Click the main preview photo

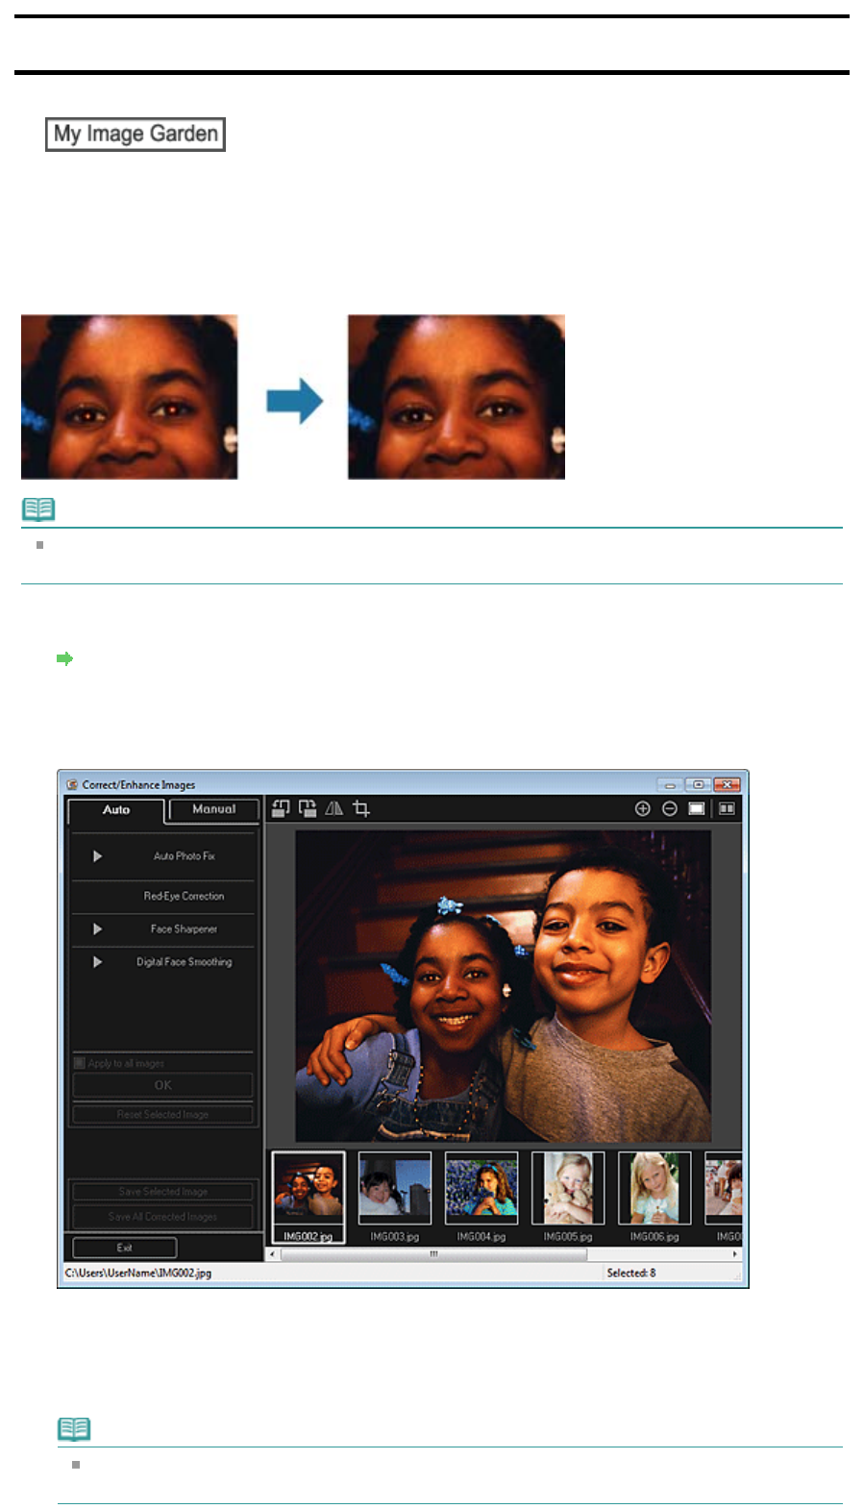click(503, 985)
